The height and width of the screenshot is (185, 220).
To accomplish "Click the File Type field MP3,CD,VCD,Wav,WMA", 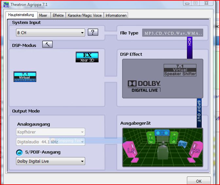I will point(173,33).
